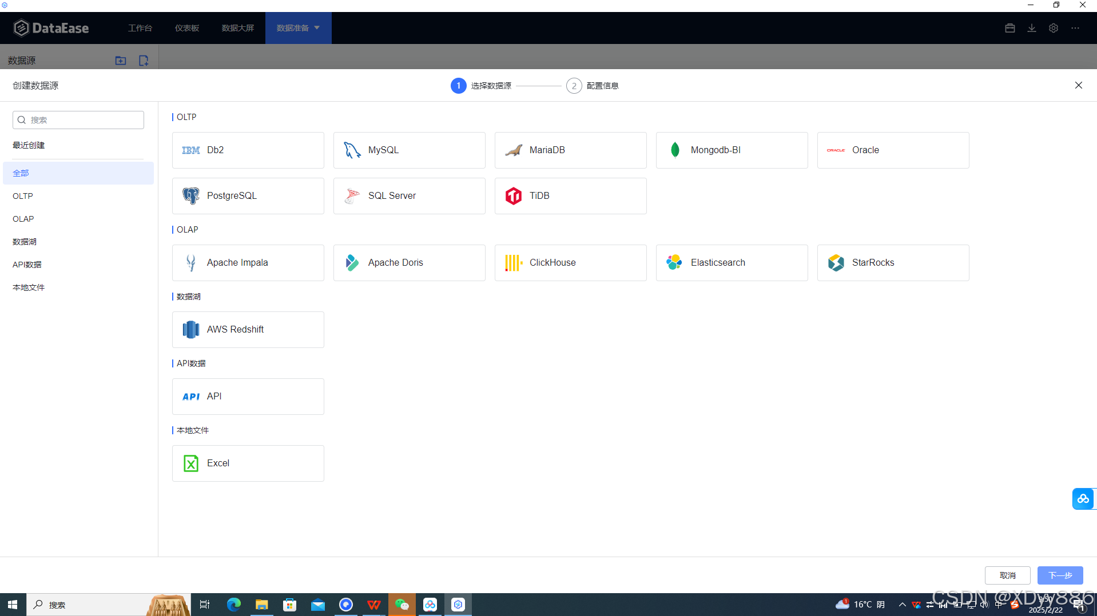Click the 取消 button
The height and width of the screenshot is (616, 1097).
coord(1007,575)
